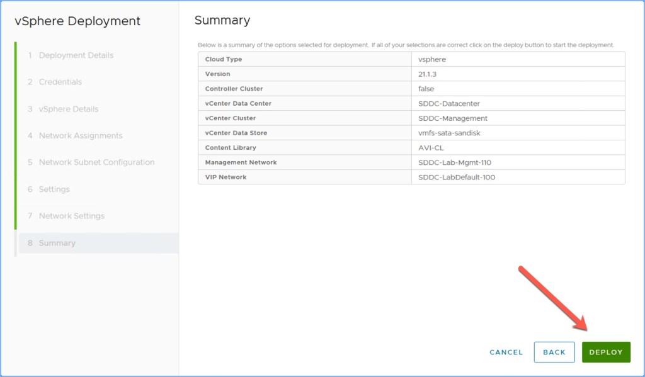The width and height of the screenshot is (645, 377).
Task: Click the Cloud Type row label
Action: [x=224, y=59]
